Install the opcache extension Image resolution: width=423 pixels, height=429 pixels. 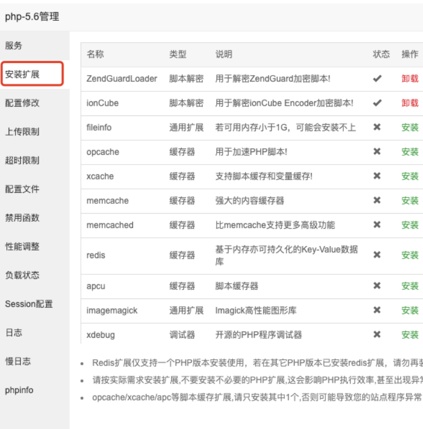[x=410, y=152]
